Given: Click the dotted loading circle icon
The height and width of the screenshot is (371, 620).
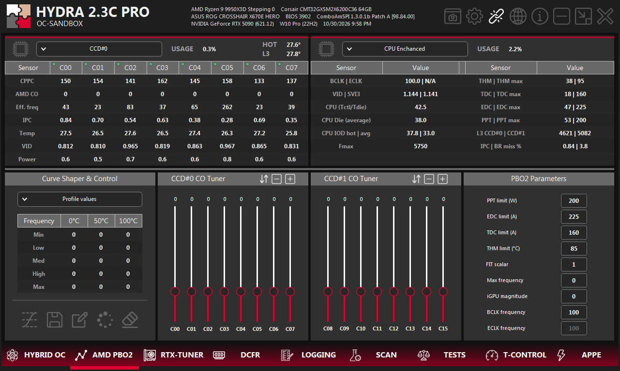Looking at the screenshot, I should coord(105,319).
